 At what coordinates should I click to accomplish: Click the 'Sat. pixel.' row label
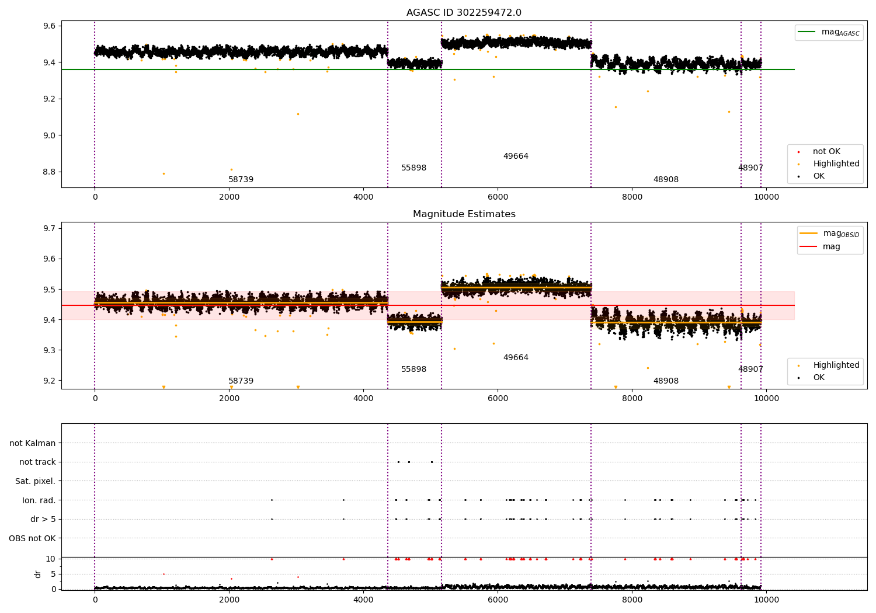pos(36,482)
